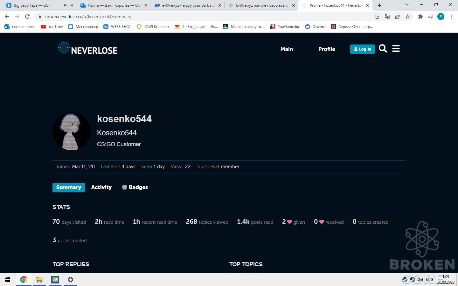Mute the Big Baby Tape tab audio
458x286 pixels.
pyautogui.click(x=65, y=5)
